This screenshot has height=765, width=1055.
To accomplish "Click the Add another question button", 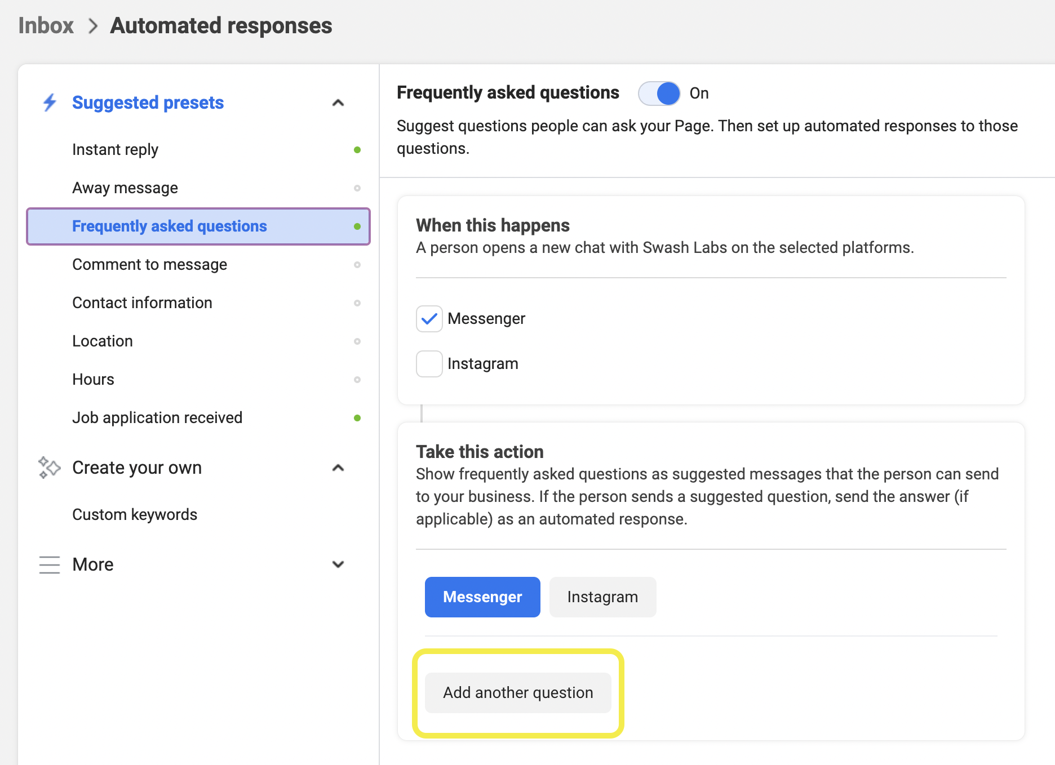I will (x=518, y=693).
